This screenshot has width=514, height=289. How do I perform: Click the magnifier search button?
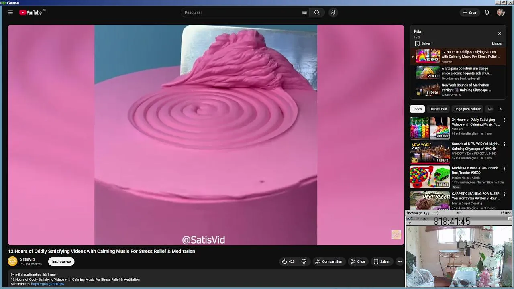click(317, 12)
